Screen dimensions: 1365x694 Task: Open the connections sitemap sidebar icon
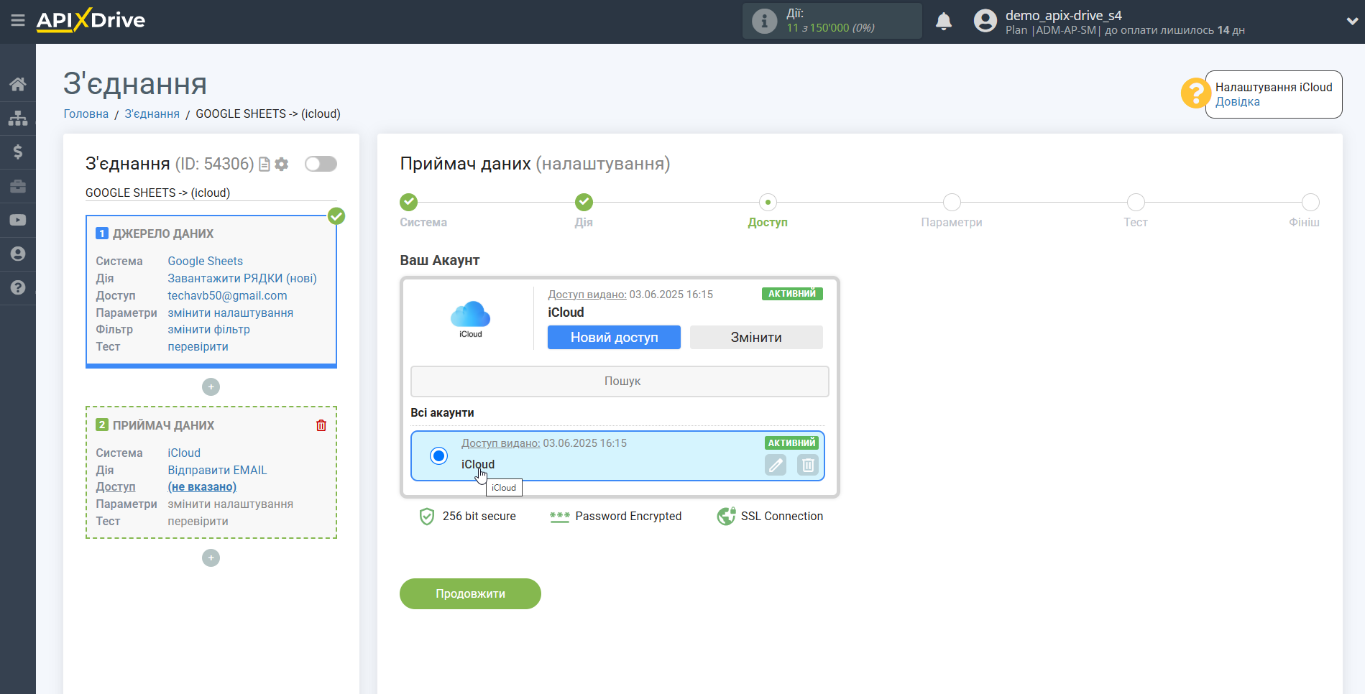point(18,118)
